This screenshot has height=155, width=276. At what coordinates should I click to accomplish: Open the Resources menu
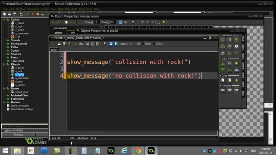point(33,9)
